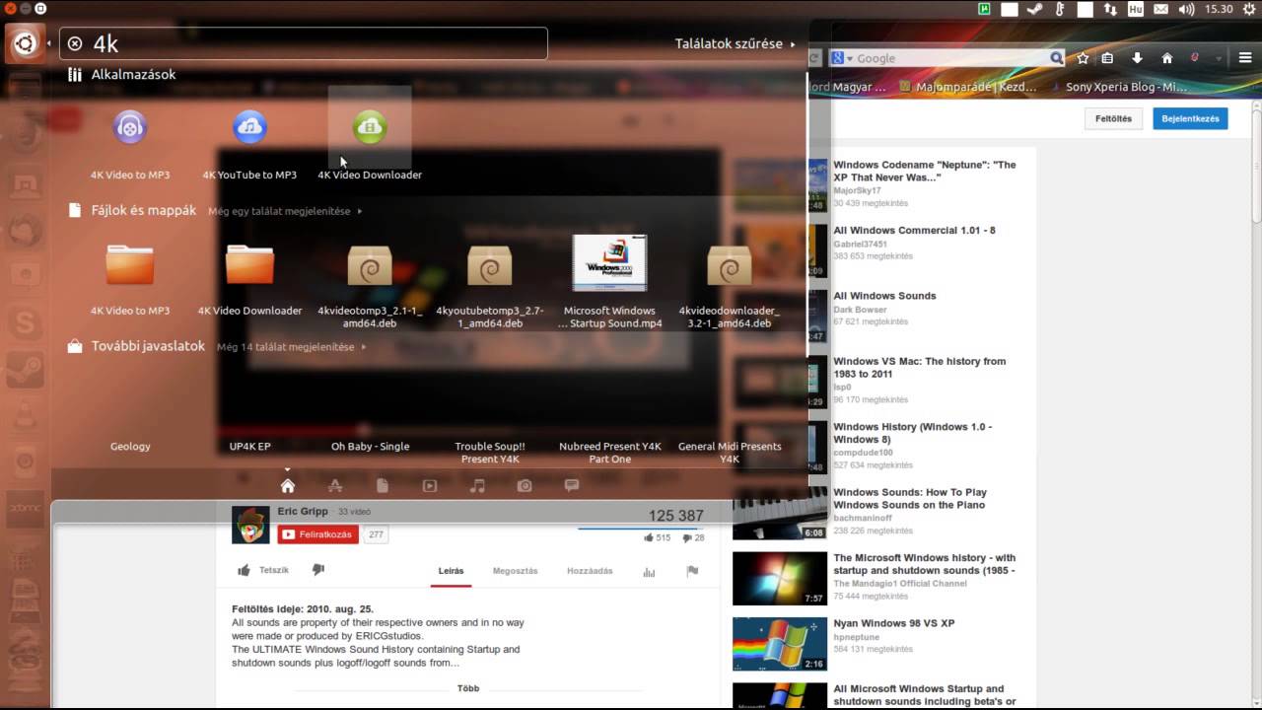Image resolution: width=1262 pixels, height=710 pixels.
Task: Open video statistics bar-chart icon
Action: tap(649, 571)
